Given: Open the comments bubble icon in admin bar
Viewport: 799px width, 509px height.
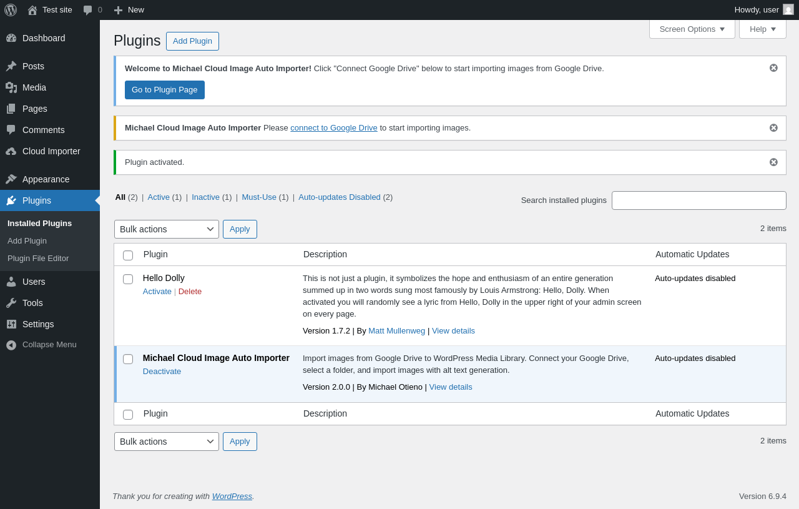Looking at the screenshot, I should pos(88,10).
